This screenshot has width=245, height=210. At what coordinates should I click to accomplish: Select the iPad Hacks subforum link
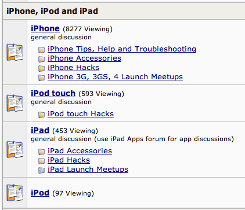[x=69, y=160]
